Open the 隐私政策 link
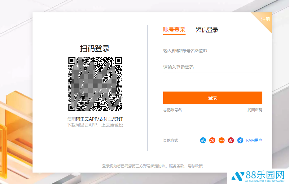This screenshot has width=289, height=184. pos(195,166)
